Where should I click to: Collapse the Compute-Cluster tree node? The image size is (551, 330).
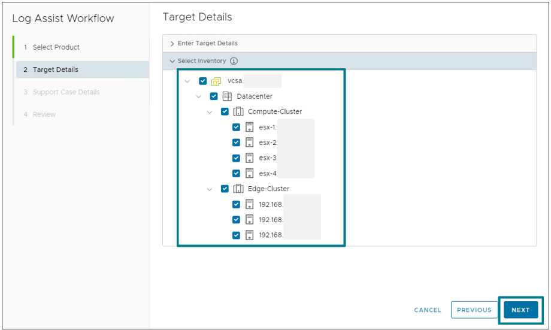(210, 112)
